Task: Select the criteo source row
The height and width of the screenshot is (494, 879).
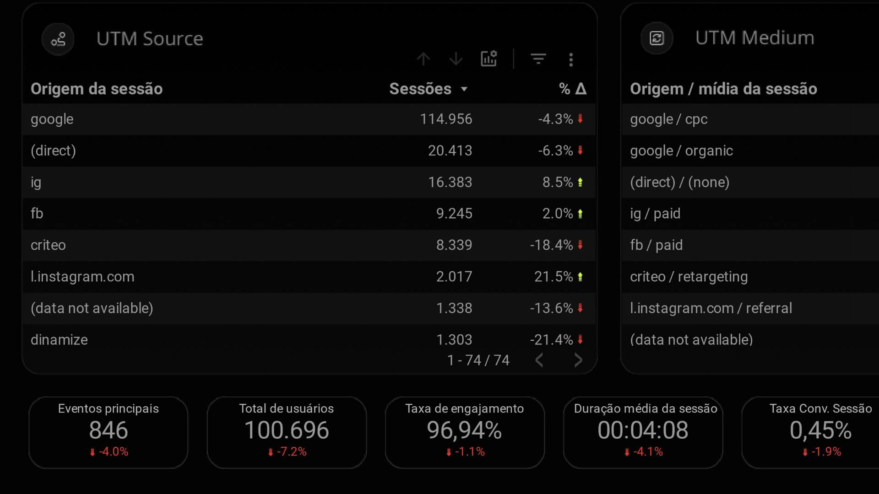Action: point(48,245)
